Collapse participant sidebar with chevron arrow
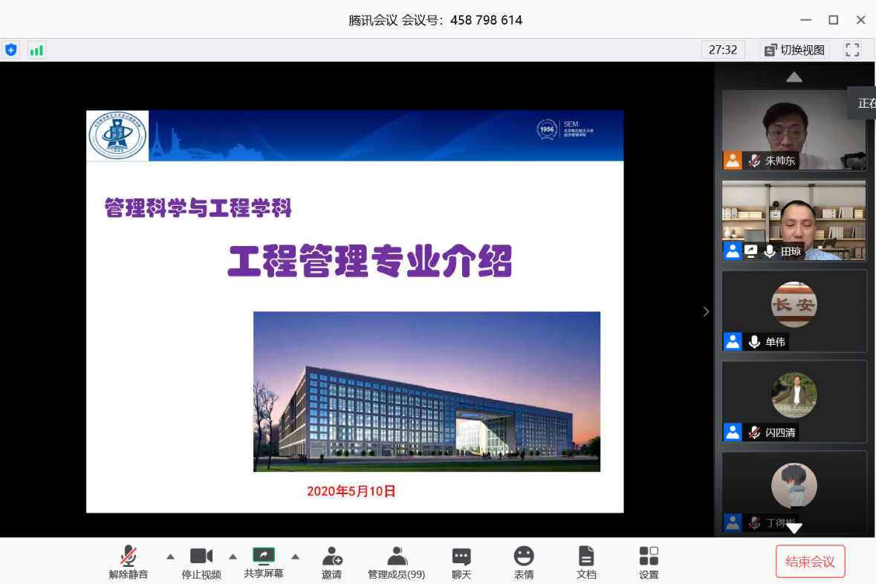Screen dimensions: 876x584 pyautogui.click(x=706, y=311)
